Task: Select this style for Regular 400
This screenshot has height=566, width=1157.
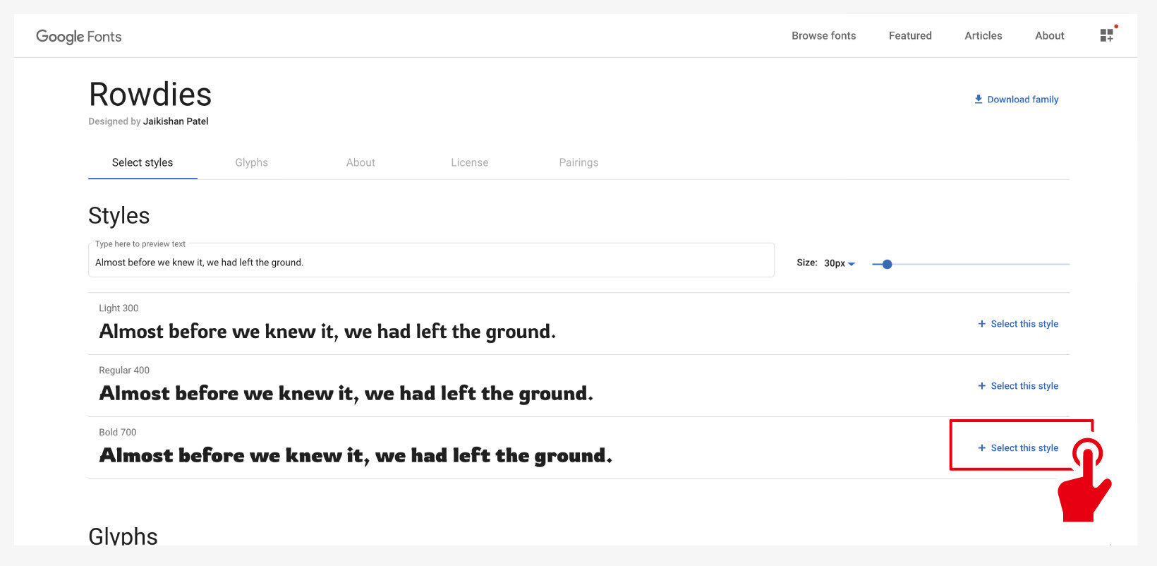Action: click(x=1024, y=386)
